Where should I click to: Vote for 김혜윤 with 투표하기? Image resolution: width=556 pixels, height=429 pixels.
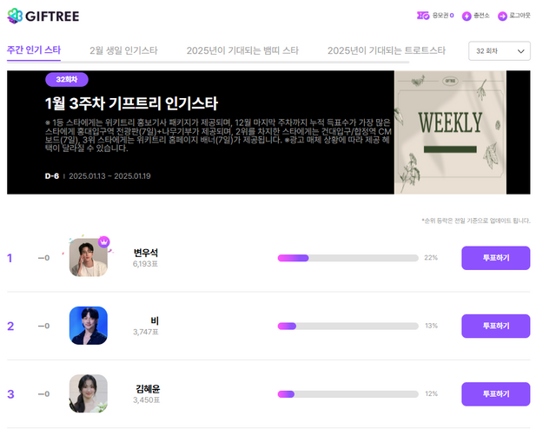coord(496,394)
